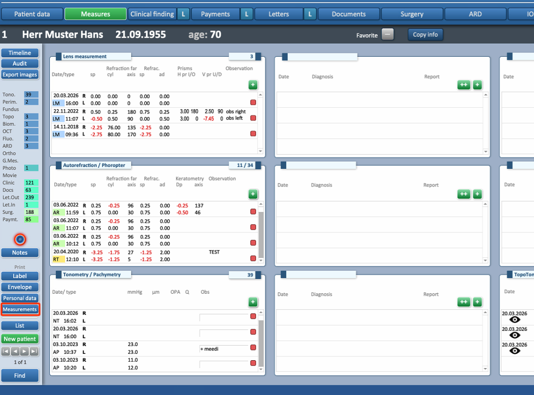Click Tono. count 39 in sidebar
The image size is (534, 395).
[31, 95]
